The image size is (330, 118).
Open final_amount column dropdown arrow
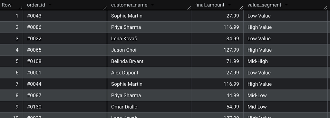(x=229, y=5)
